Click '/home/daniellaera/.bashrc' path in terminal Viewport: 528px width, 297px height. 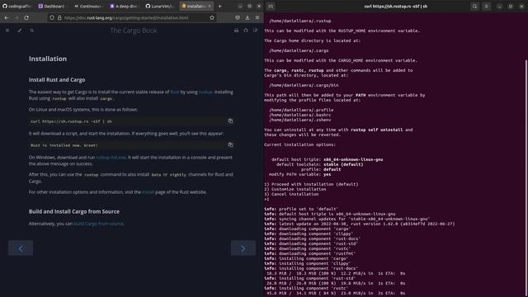[x=300, y=115]
